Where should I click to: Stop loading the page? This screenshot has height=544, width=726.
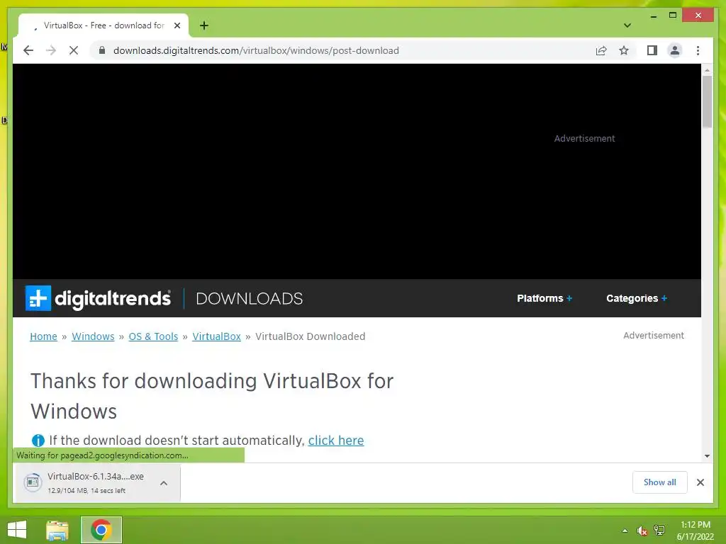click(x=74, y=50)
